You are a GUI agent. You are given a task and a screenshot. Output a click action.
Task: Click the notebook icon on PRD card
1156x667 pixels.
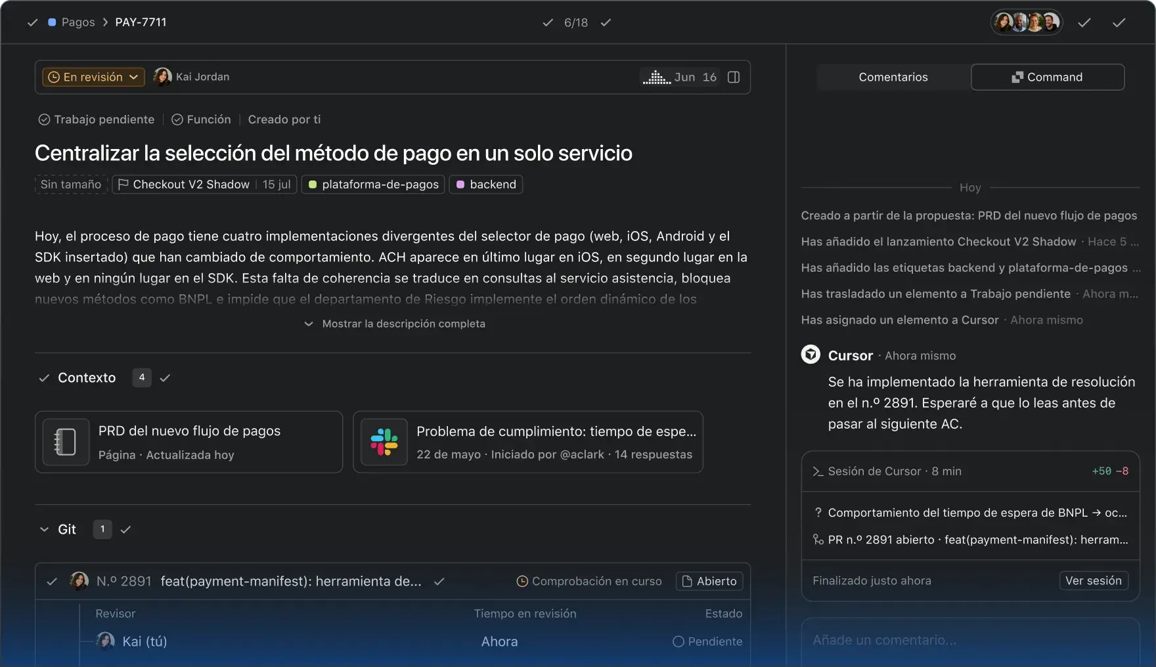[66, 442]
